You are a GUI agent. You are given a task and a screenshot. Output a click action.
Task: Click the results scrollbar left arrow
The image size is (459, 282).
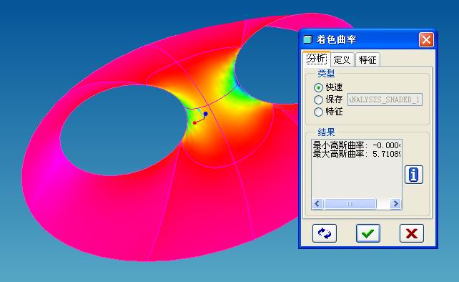click(x=317, y=203)
